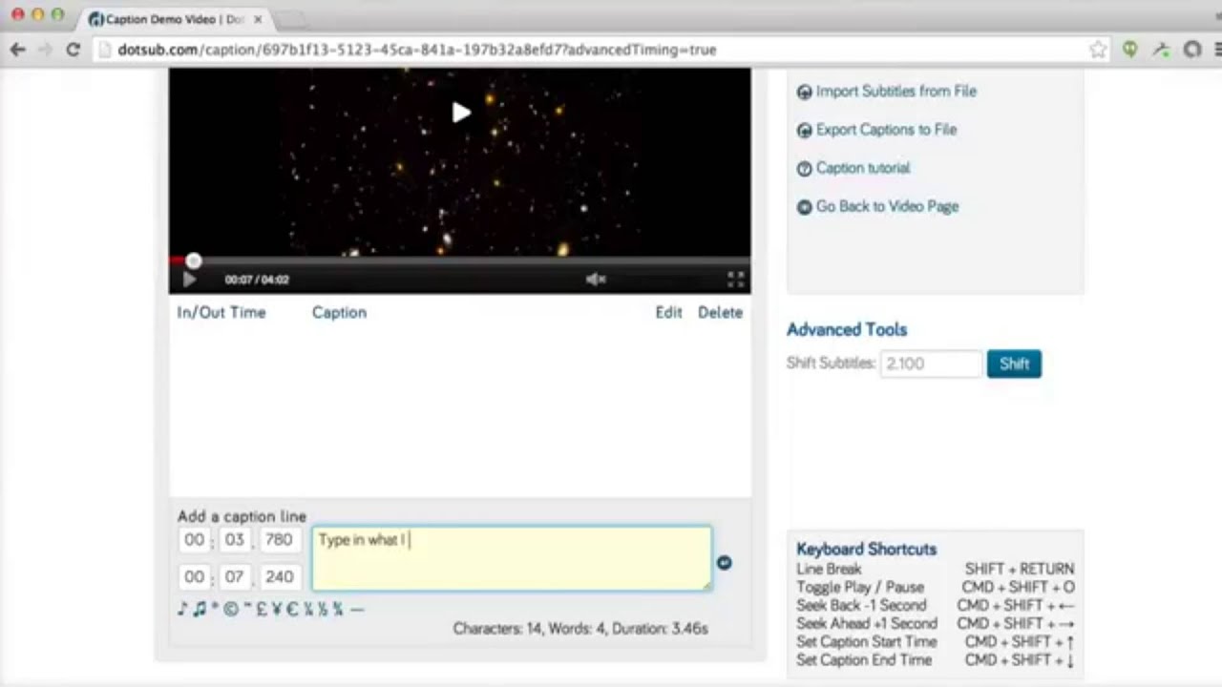Open the Chrome hamburger menu
Screen dimensions: 1222x687
1217,50
